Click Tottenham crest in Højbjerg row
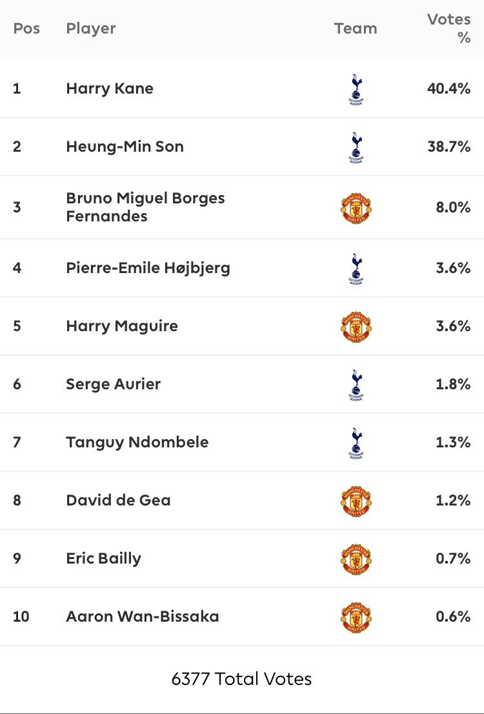484x714 pixels. (x=356, y=269)
